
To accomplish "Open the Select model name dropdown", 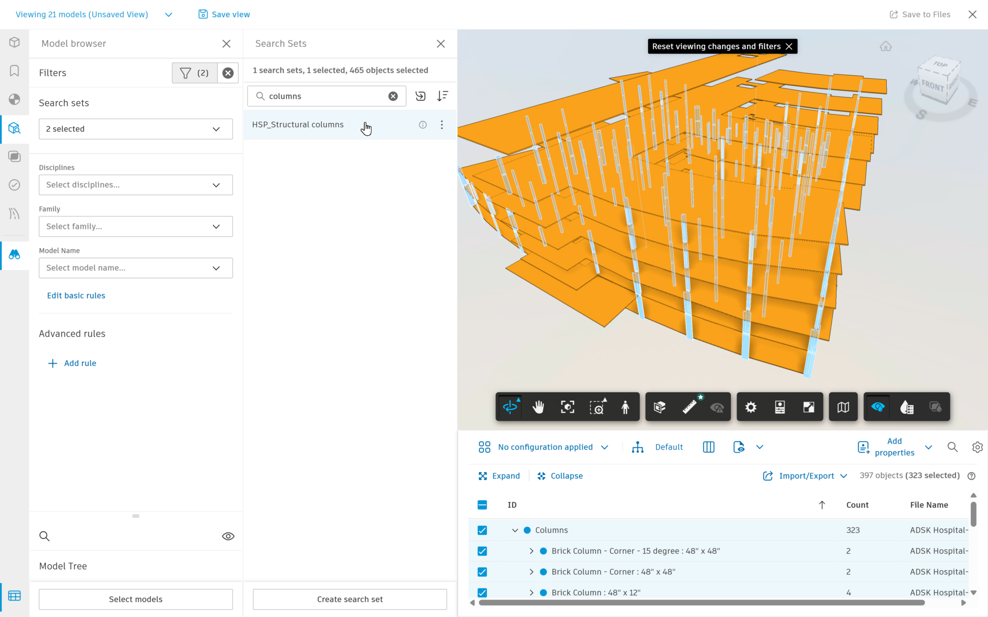I will (136, 268).
